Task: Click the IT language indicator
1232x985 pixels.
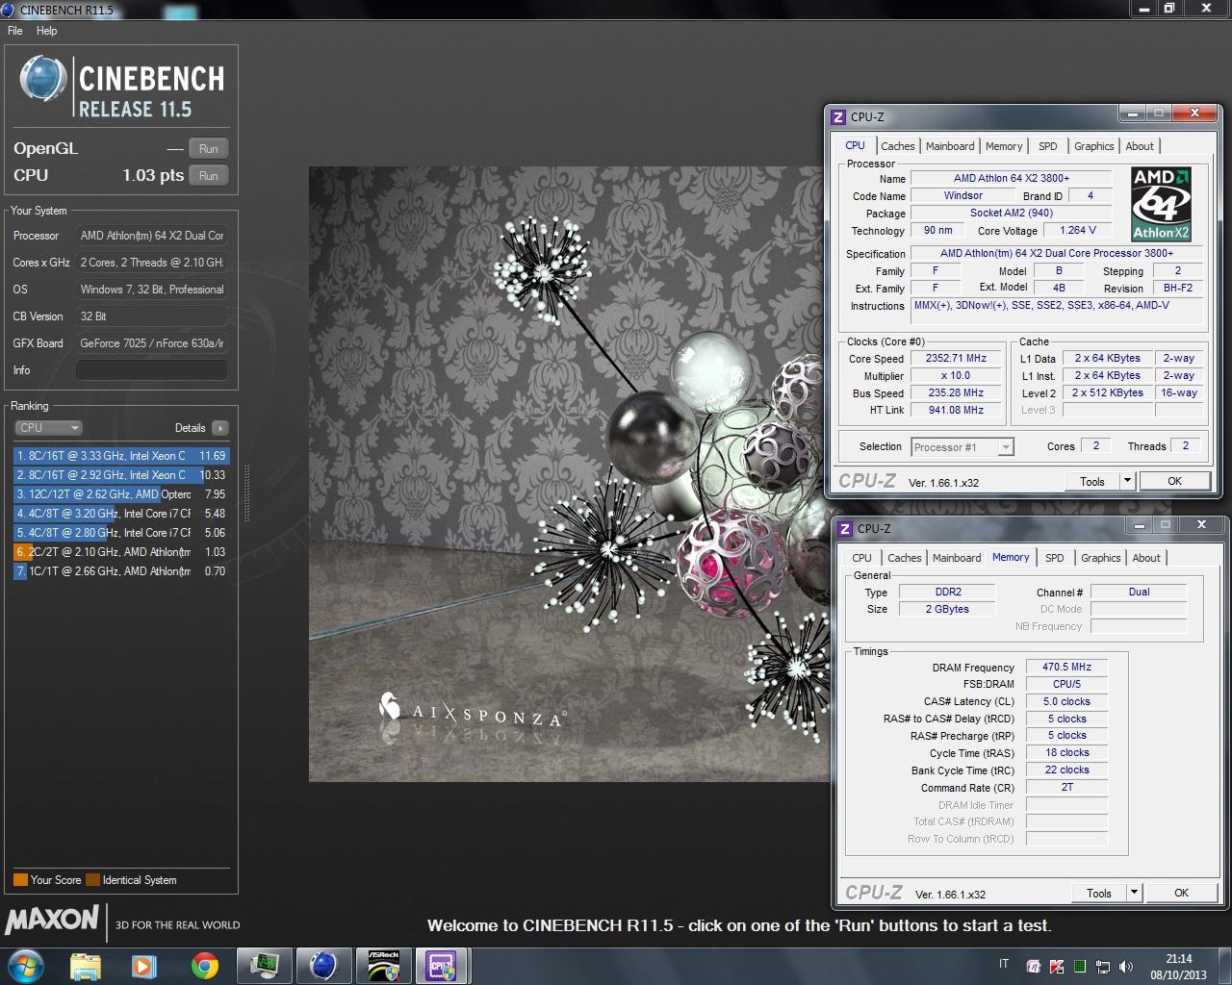Action: click(x=1004, y=964)
